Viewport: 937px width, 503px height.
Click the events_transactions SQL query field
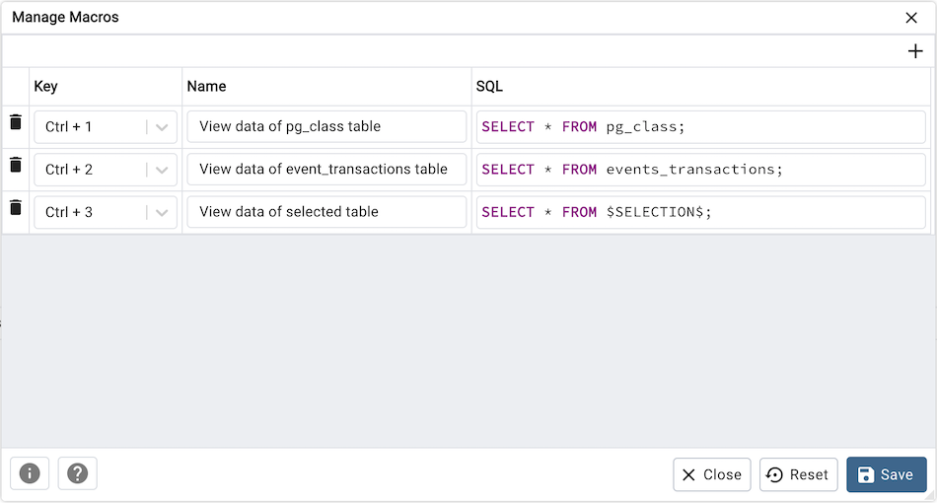(x=700, y=170)
